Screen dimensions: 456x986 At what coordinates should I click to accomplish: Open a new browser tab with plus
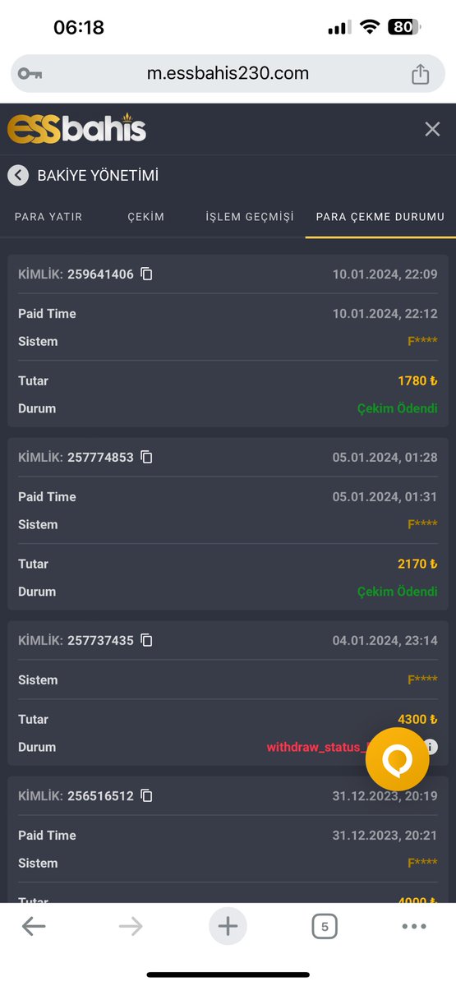(228, 927)
